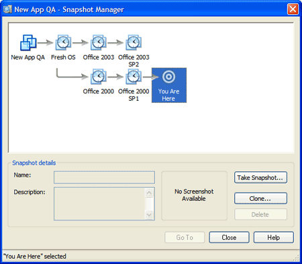
Task: Click the disabled Delete button
Action: (x=260, y=214)
